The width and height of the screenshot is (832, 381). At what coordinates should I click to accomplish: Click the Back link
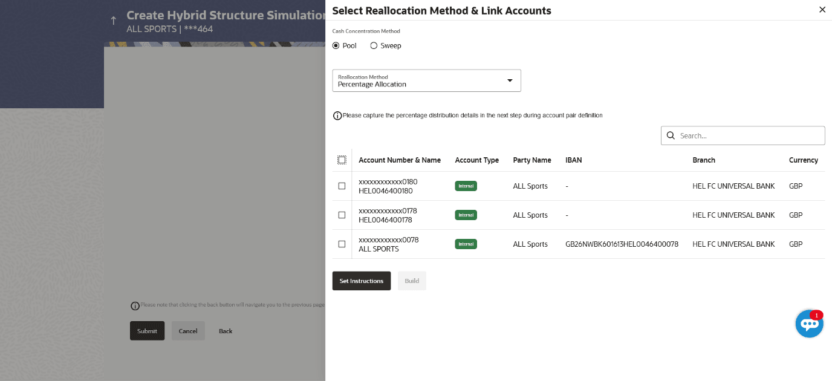[x=226, y=331]
